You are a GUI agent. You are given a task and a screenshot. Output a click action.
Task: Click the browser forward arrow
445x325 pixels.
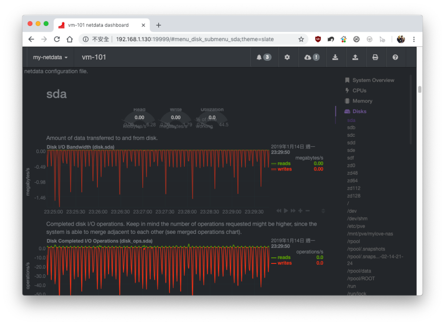(x=44, y=39)
